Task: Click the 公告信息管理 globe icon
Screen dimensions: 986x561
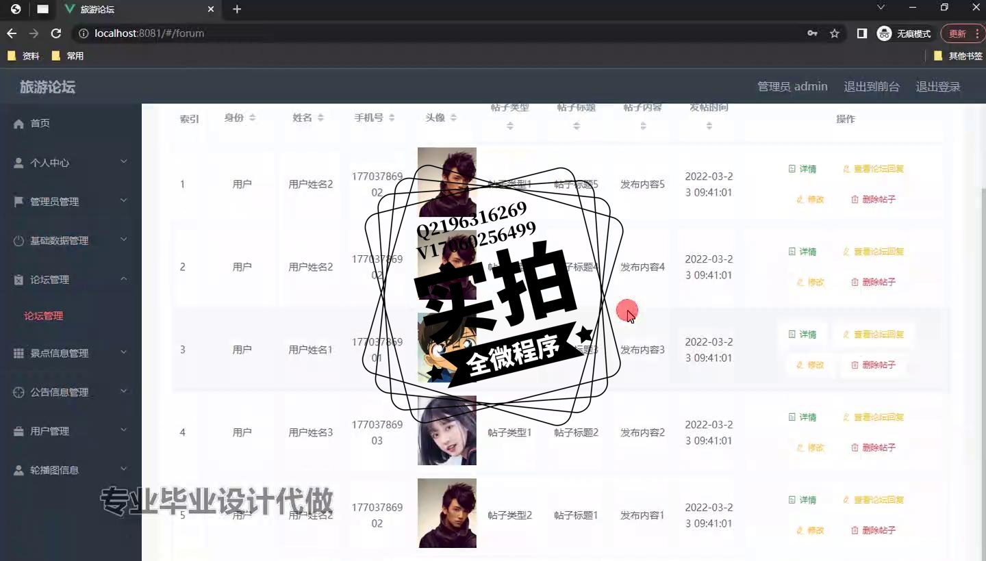Action: pyautogui.click(x=18, y=392)
